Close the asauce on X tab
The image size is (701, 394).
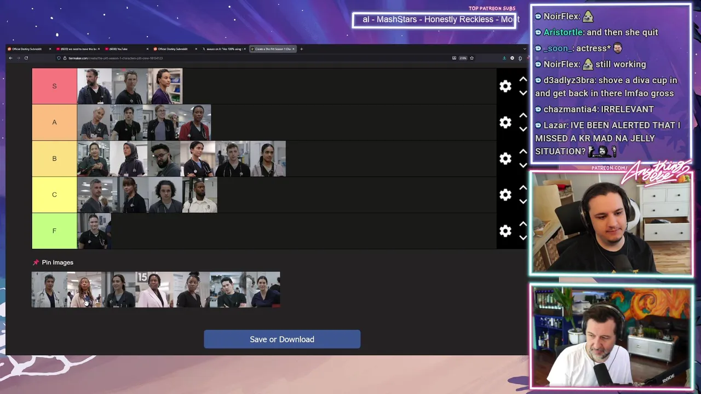245,49
